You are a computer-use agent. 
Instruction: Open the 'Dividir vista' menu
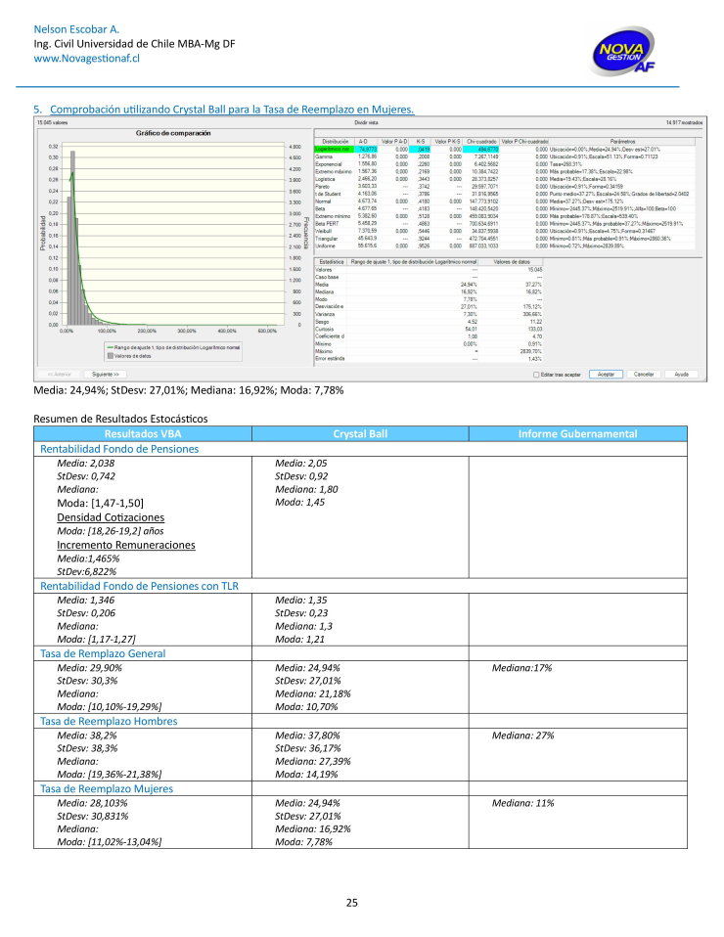pyautogui.click(x=366, y=123)
